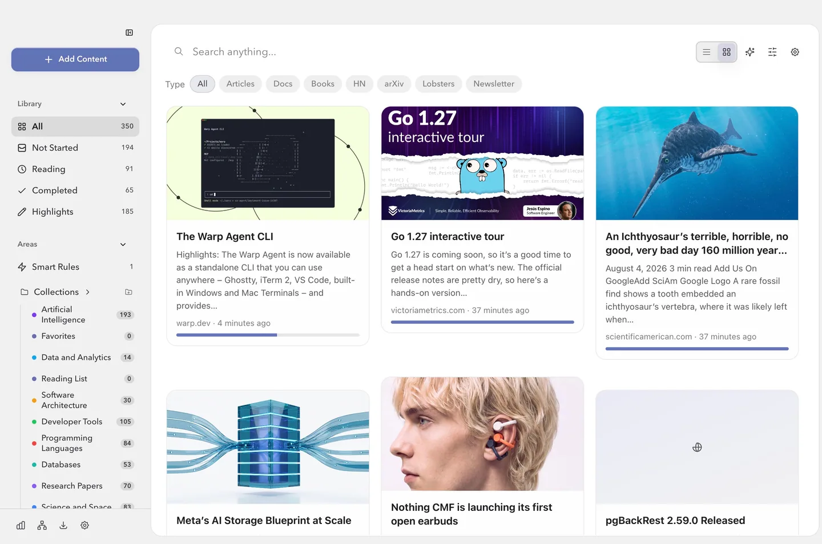Filter by HN type
The width and height of the screenshot is (822, 544).
(x=359, y=84)
